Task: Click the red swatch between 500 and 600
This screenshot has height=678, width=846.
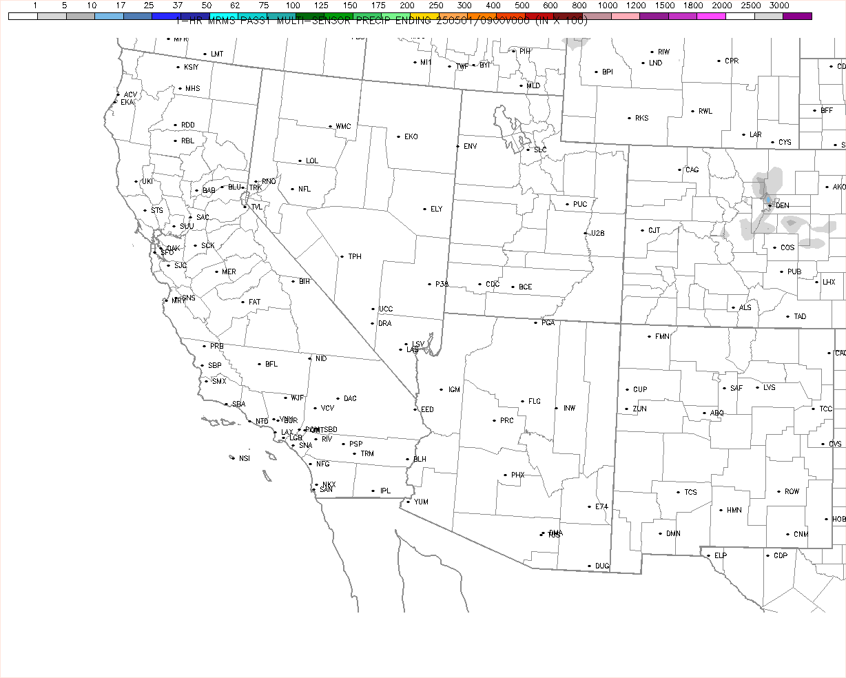Action: pyautogui.click(x=539, y=16)
